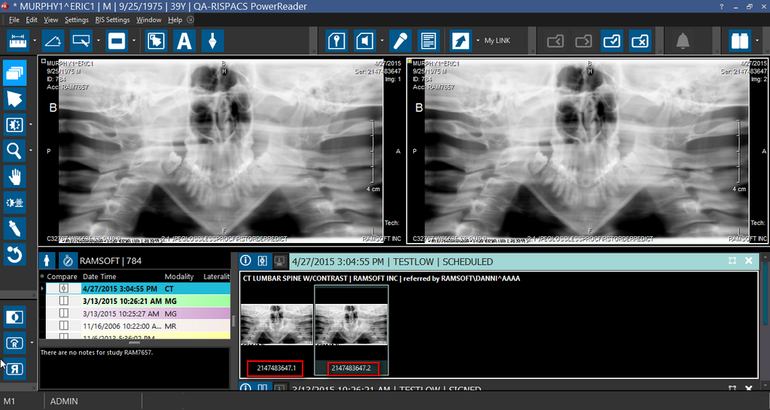
Task: Expand dropdown arrow next to zoom tool
Action: 31,150
